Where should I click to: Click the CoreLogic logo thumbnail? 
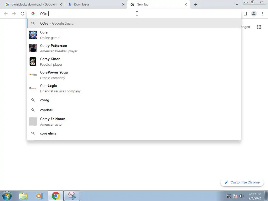pos(33,88)
